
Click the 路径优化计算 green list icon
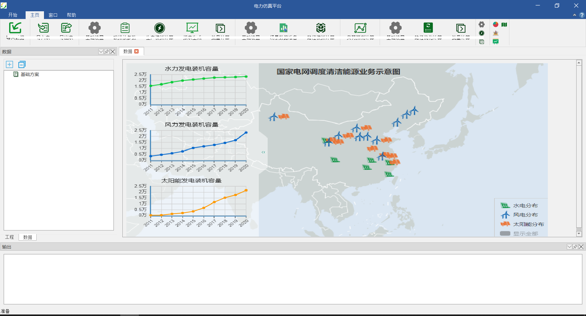pyautogui.click(x=428, y=28)
